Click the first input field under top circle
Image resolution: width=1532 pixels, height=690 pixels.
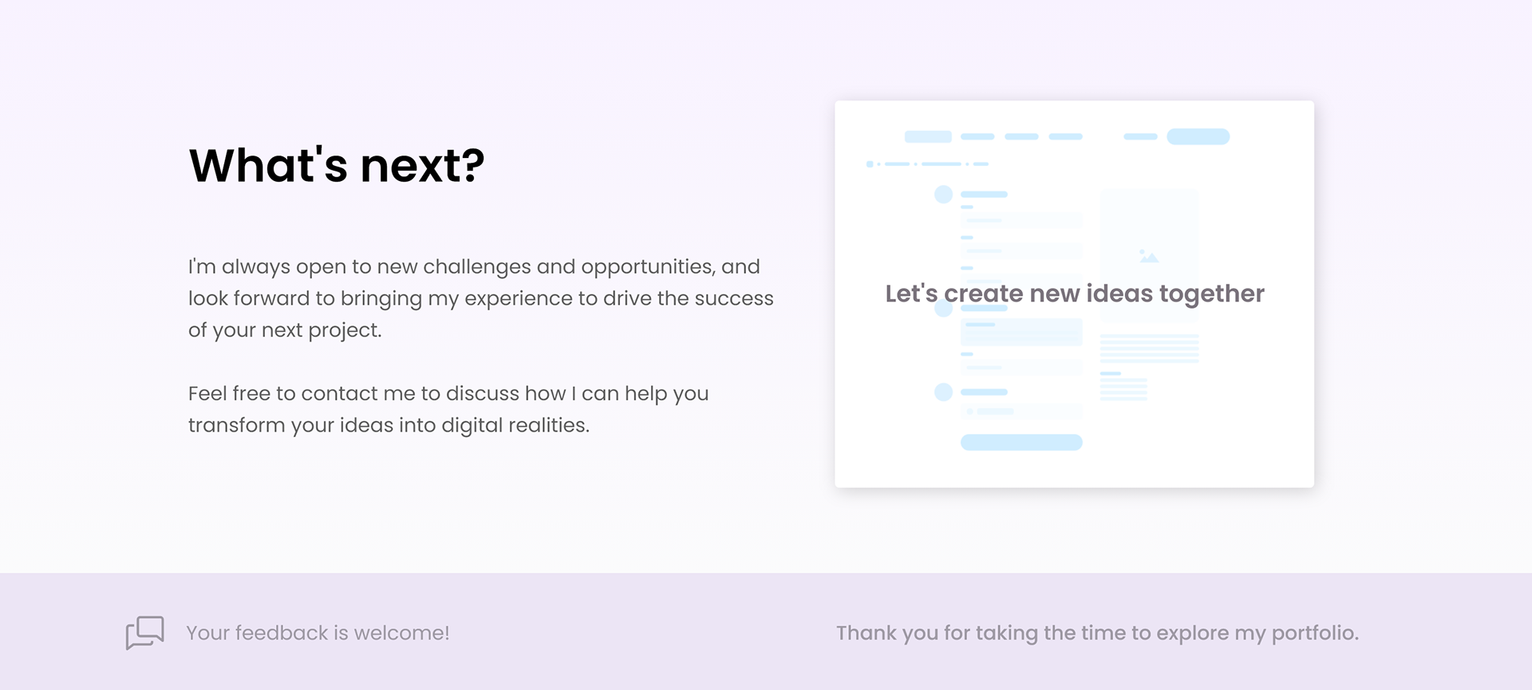1021,220
